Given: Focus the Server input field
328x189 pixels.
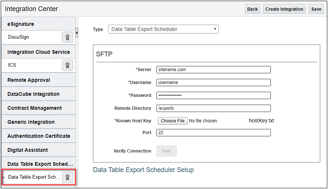Looking at the screenshot, I should [x=213, y=70].
